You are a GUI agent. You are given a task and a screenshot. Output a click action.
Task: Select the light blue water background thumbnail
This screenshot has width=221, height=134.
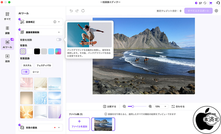pos(55,84)
